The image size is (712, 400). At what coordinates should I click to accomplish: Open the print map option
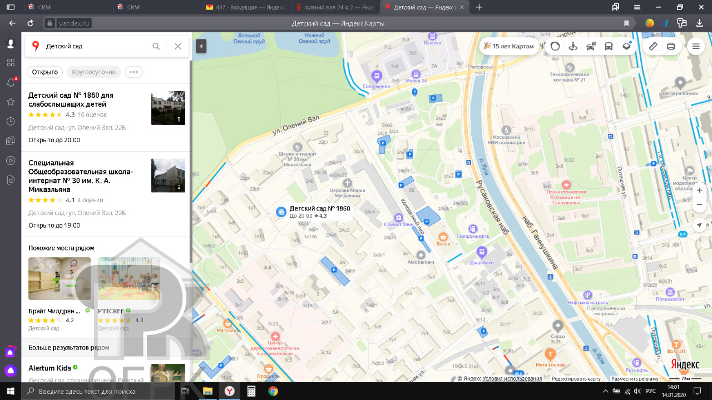point(671,46)
